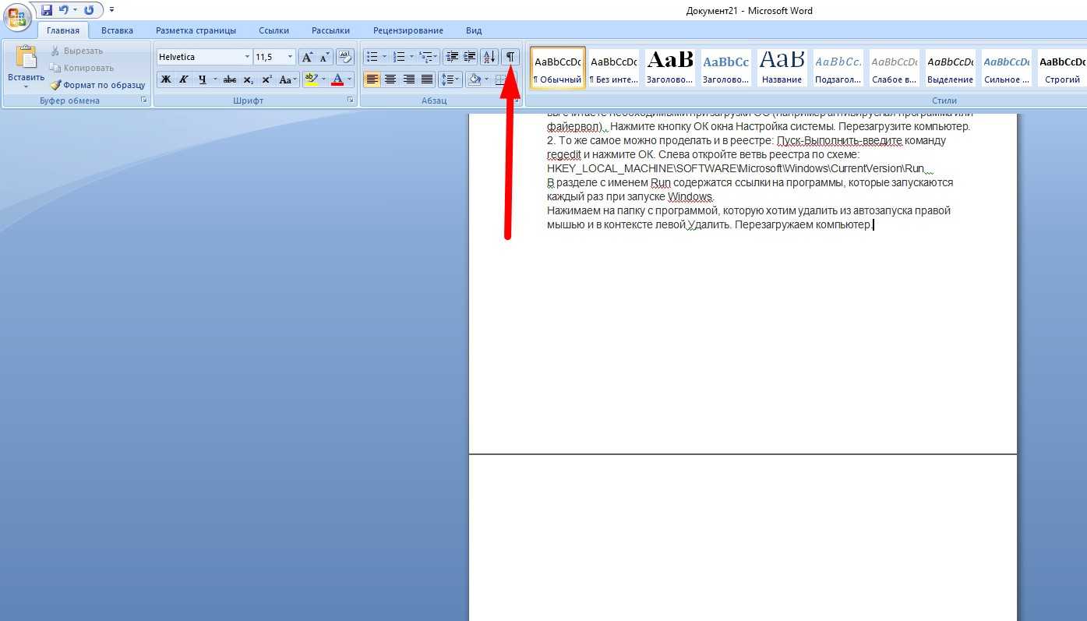Toggle subscript formatting
1087x621 pixels.
[249, 79]
